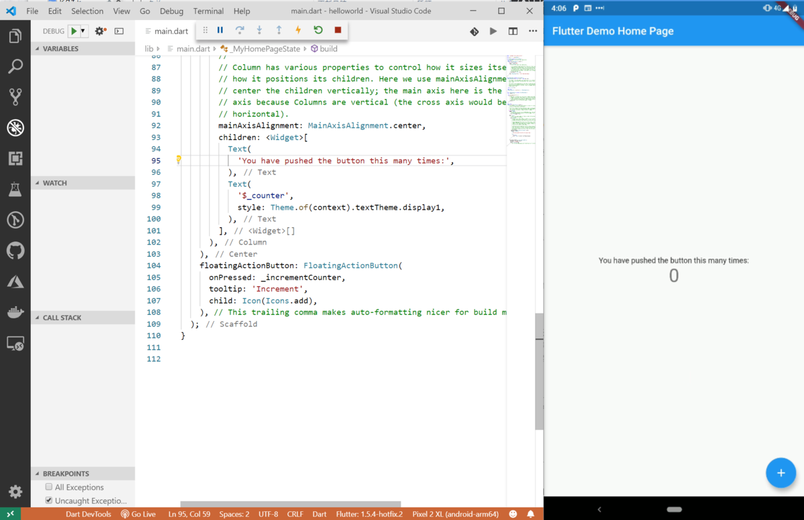
Task: Click the _MyHomePageState breadcrumb
Action: coord(261,49)
